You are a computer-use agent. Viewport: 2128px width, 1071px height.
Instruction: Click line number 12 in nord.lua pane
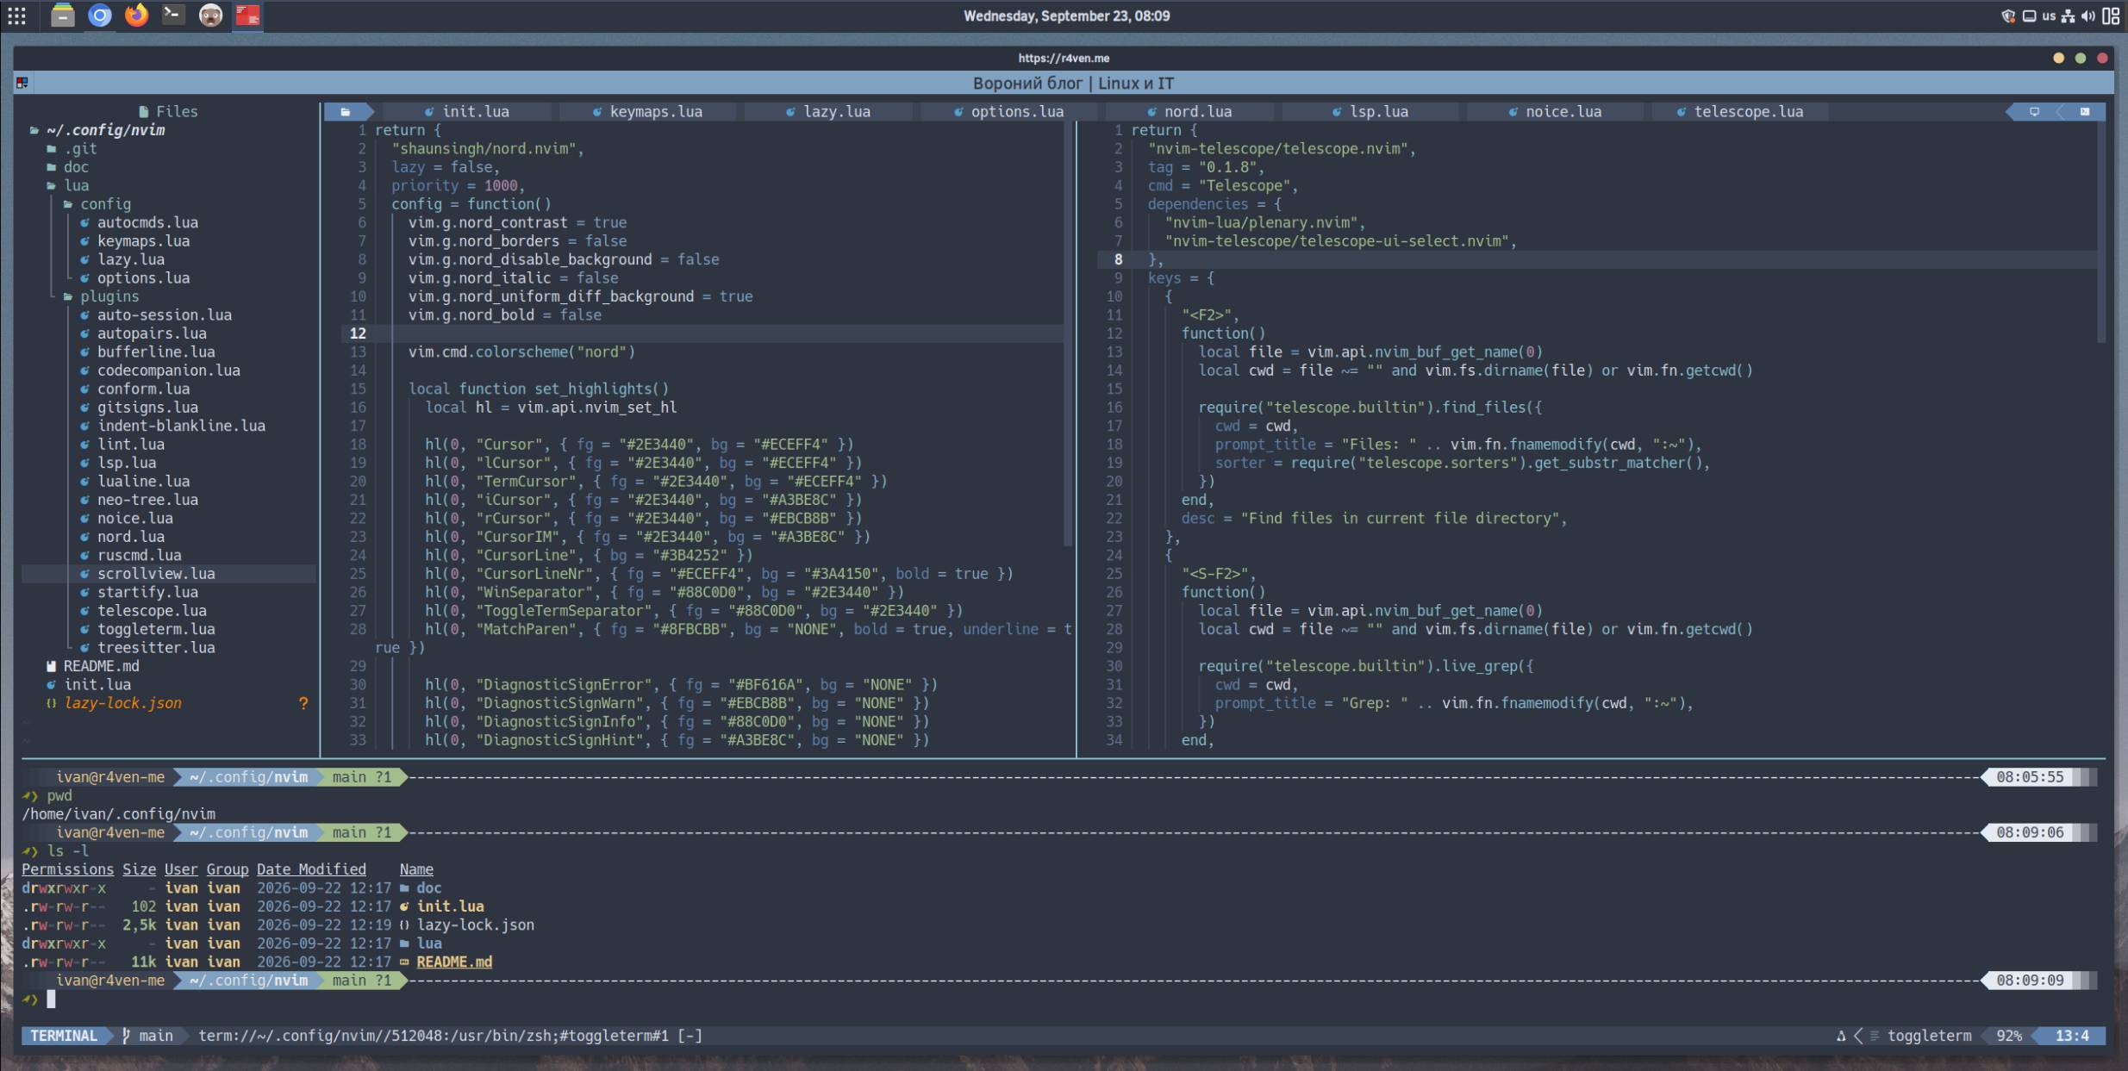click(x=358, y=333)
